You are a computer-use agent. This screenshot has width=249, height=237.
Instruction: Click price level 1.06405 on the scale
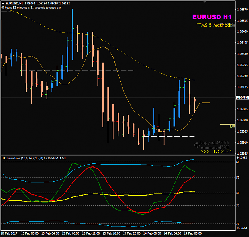click(243, 43)
